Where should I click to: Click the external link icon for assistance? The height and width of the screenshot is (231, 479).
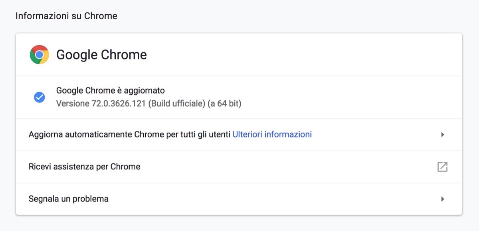(x=442, y=167)
